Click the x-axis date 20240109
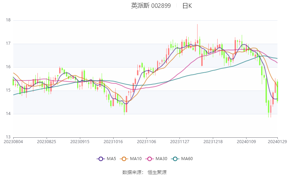The image size is (289, 175). pos(247,142)
